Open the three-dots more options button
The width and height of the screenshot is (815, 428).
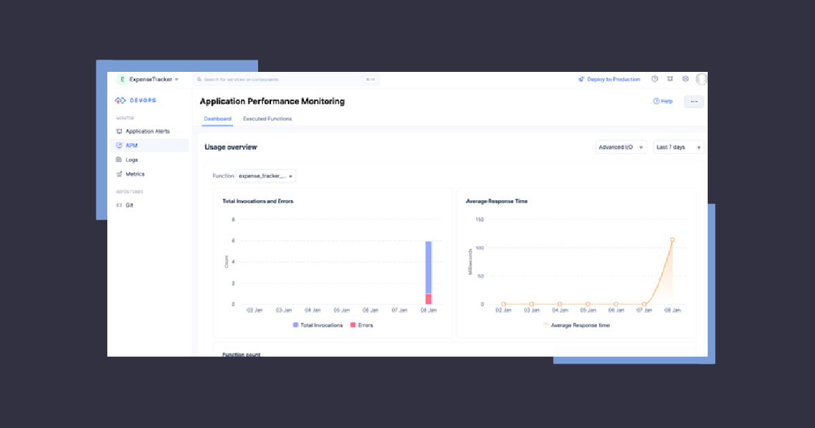tap(693, 101)
